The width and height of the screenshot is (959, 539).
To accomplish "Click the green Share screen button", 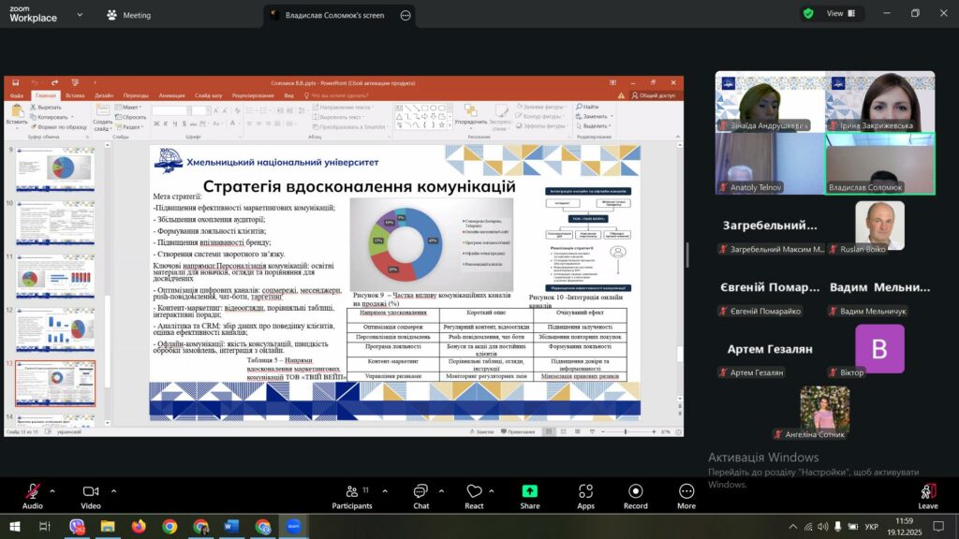I will [x=530, y=492].
